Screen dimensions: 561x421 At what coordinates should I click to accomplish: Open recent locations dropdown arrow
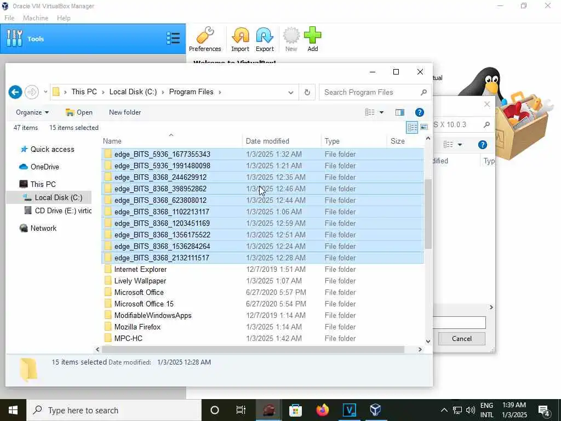coord(45,92)
